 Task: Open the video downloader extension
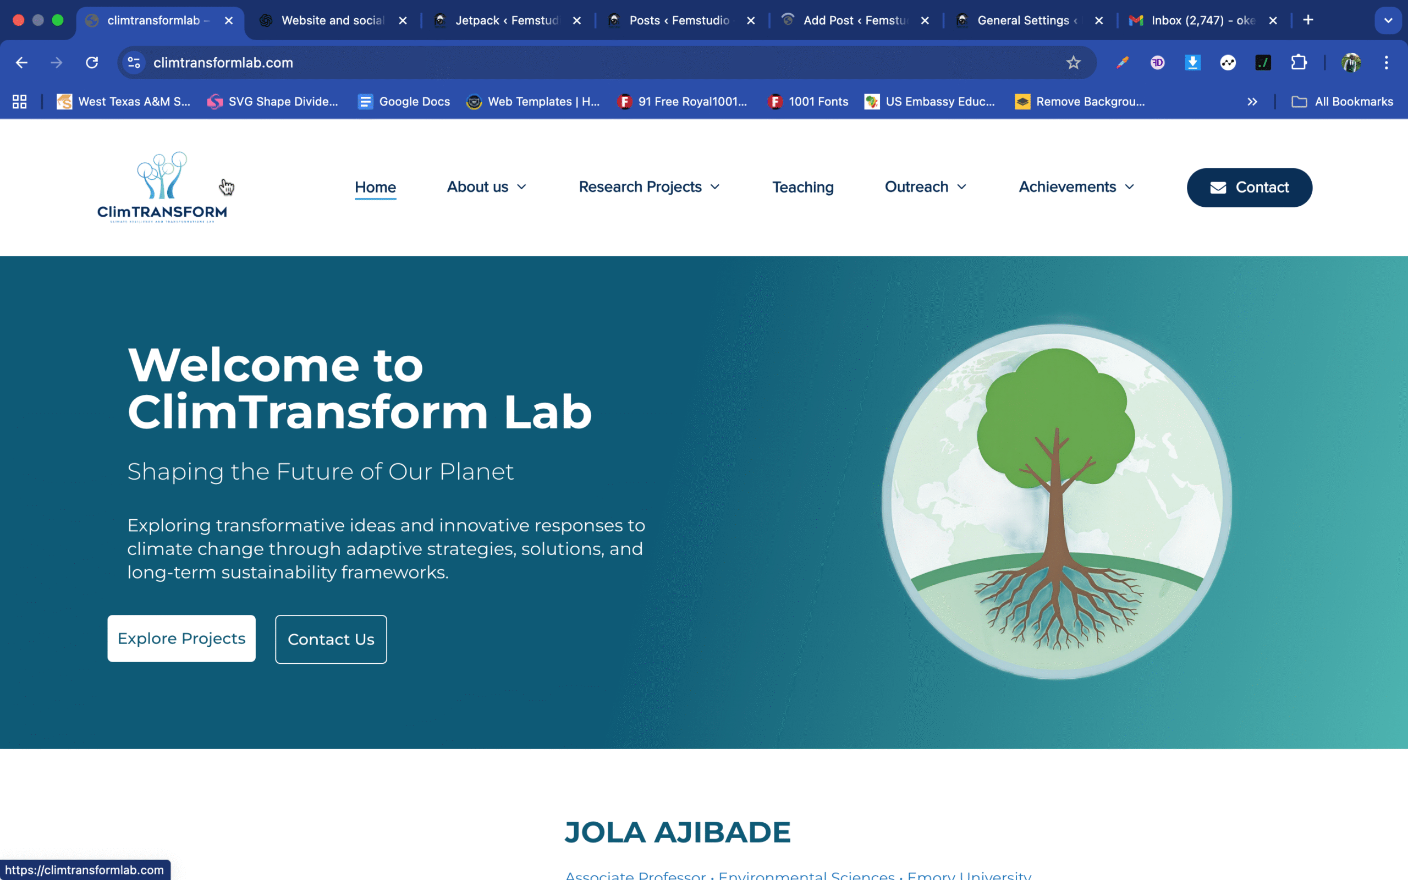[1193, 62]
